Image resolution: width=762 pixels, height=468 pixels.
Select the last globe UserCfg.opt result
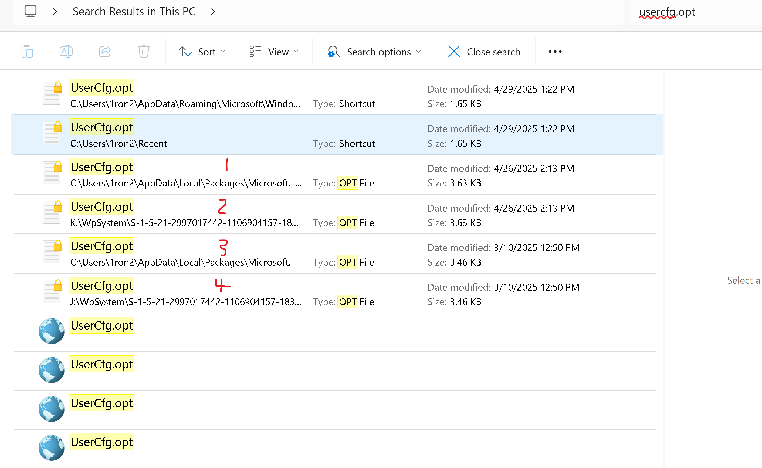pyautogui.click(x=101, y=442)
